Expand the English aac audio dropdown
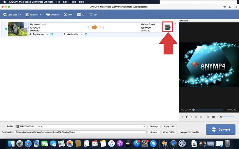 point(39,34)
